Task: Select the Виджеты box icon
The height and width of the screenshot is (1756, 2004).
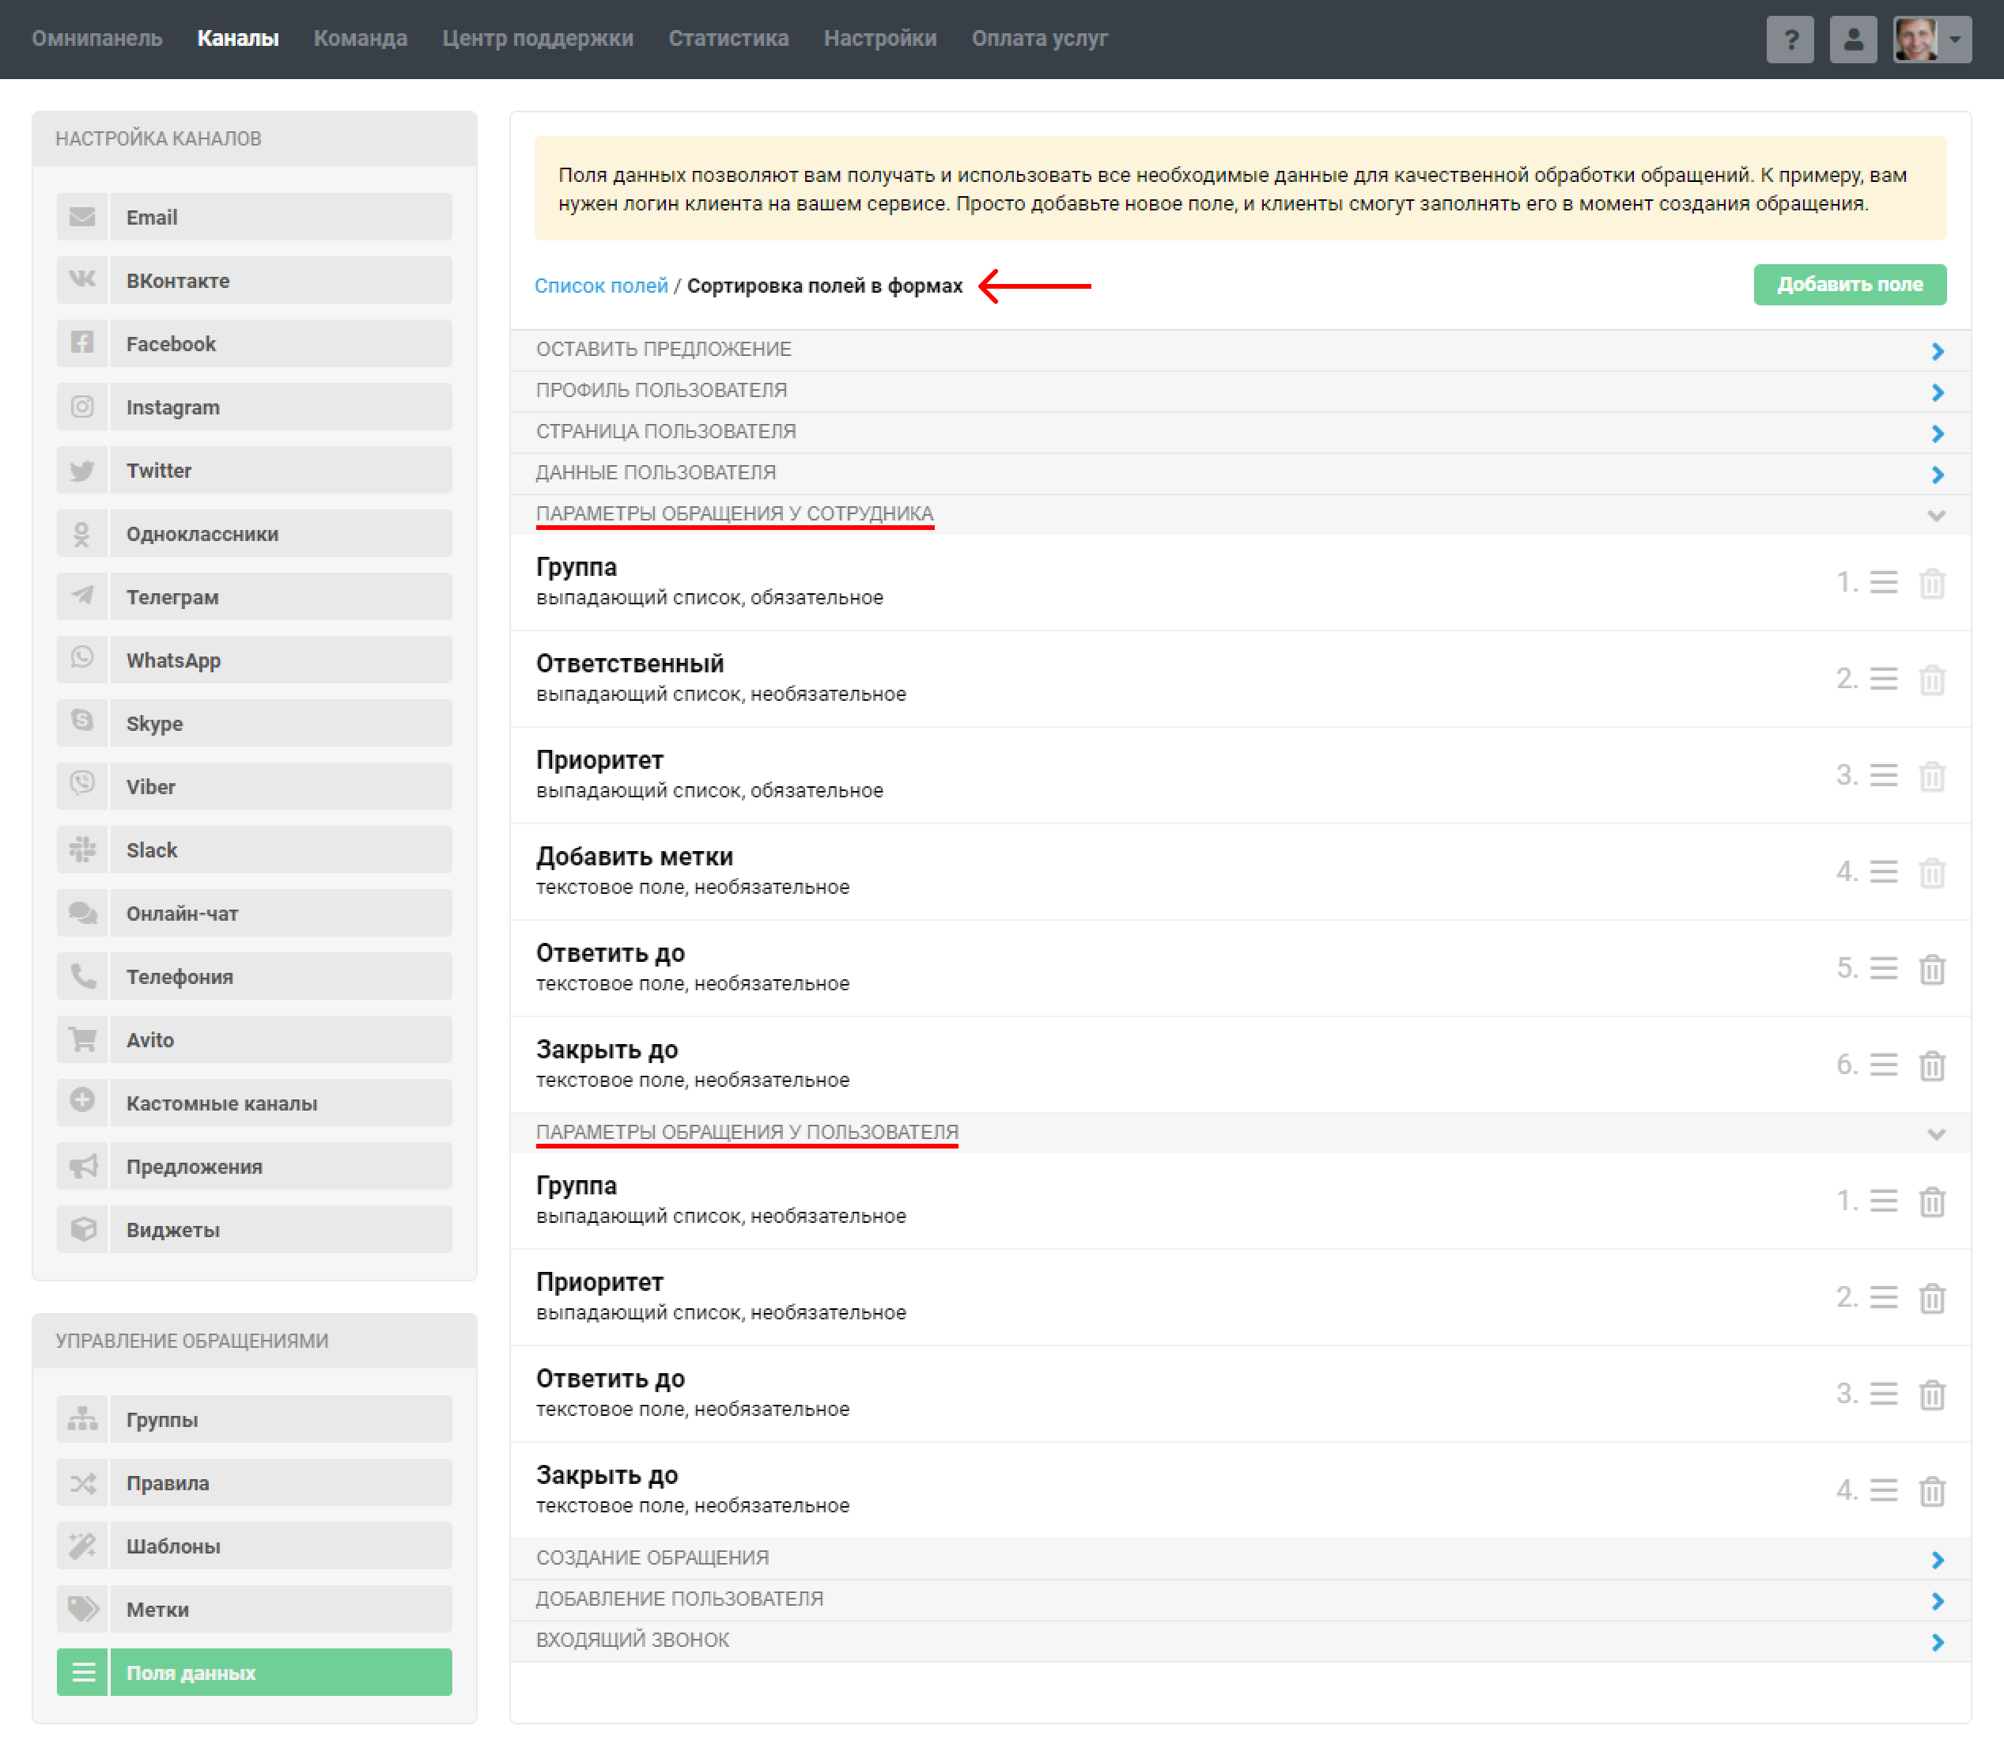Action: click(x=82, y=1229)
